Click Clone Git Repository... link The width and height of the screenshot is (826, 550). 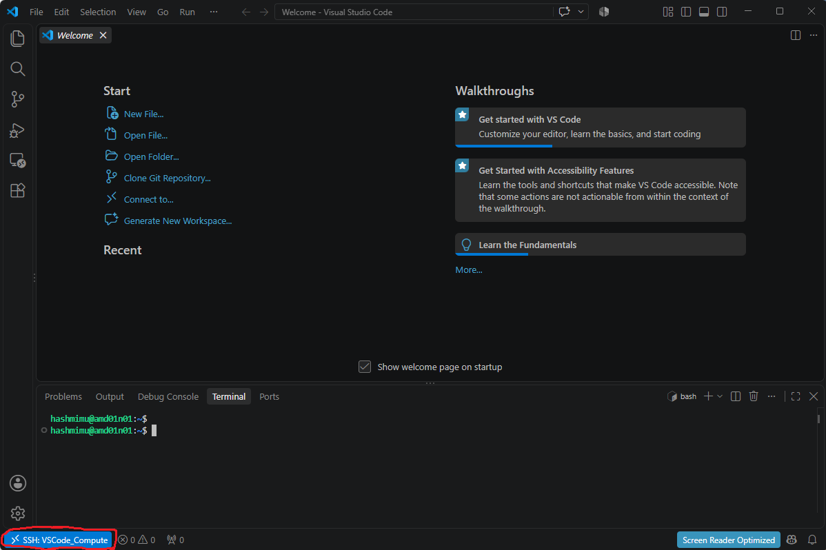coord(167,178)
